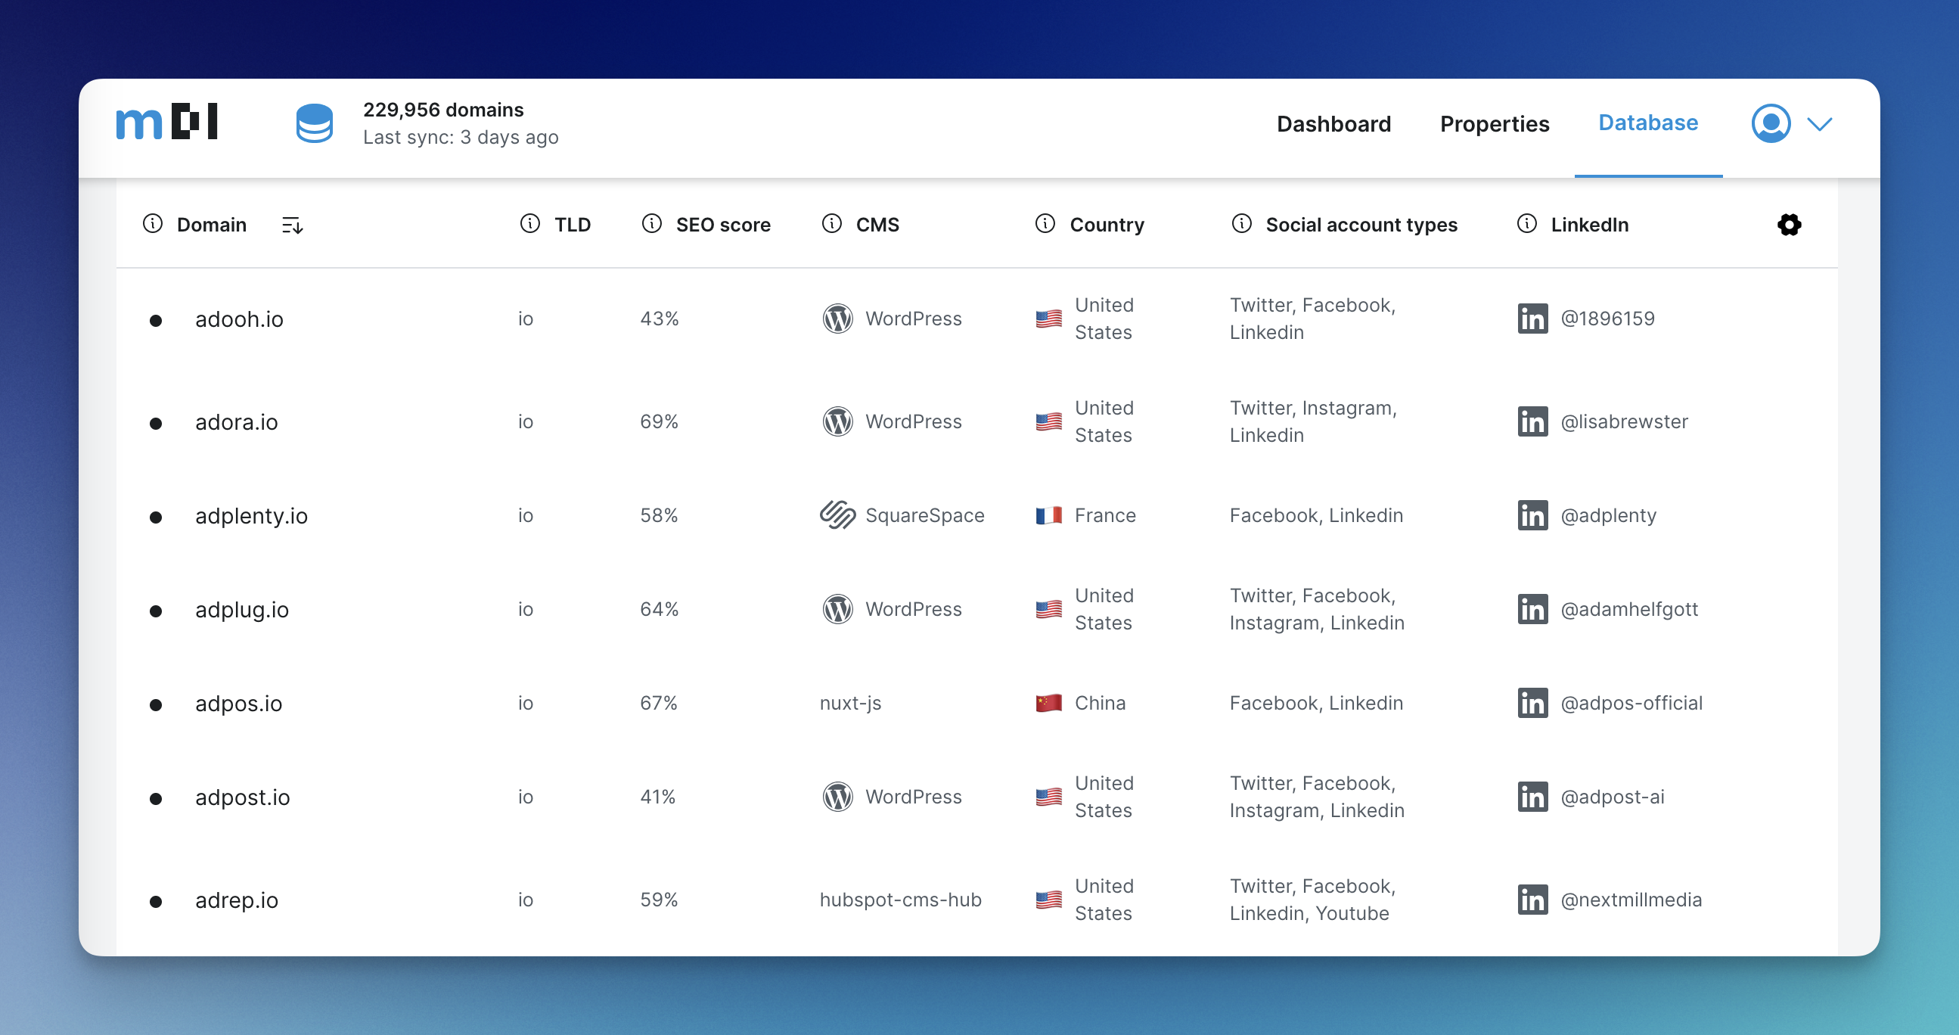Click the TLD column header
Screen dimensions: 1959x1035
point(572,225)
